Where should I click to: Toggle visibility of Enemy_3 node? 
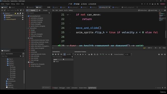[x=23, y=13]
